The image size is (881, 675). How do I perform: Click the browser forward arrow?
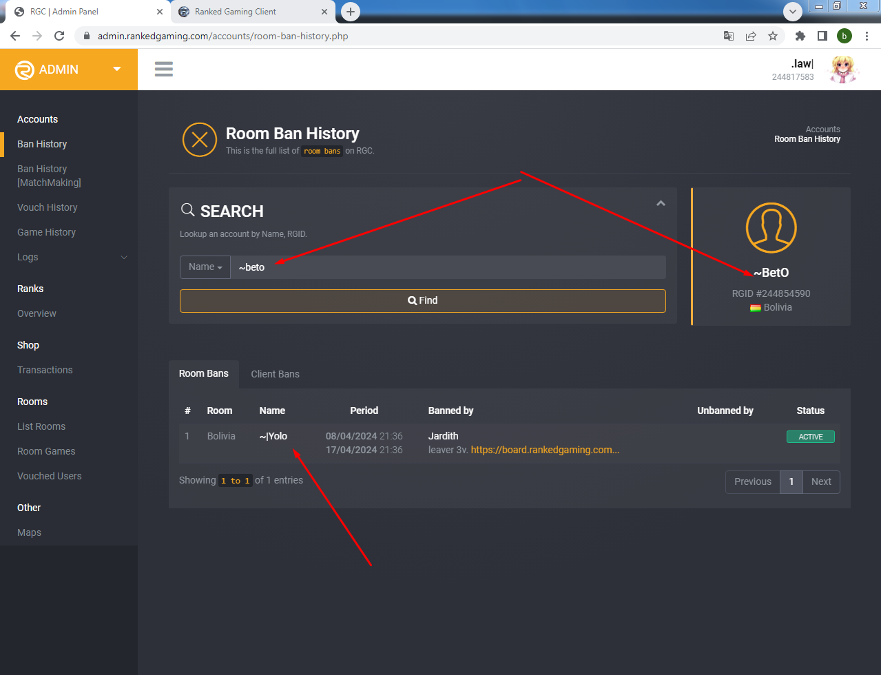click(x=37, y=36)
